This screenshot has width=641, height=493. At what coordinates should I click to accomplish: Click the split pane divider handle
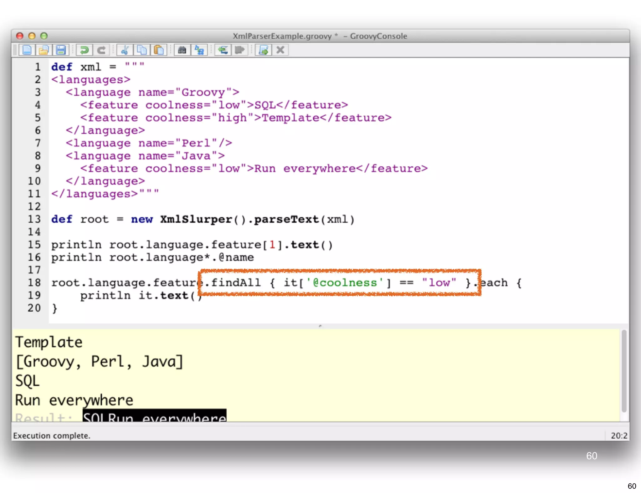[x=320, y=326]
